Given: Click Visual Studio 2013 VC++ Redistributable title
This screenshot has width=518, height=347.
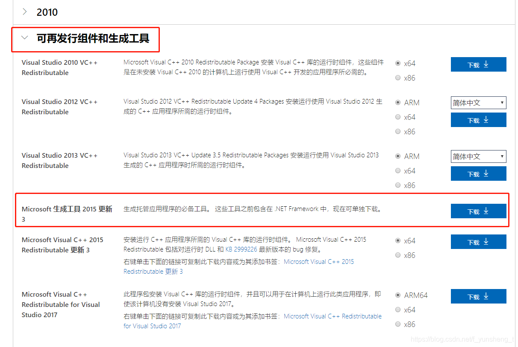Looking at the screenshot, I should point(59,160).
